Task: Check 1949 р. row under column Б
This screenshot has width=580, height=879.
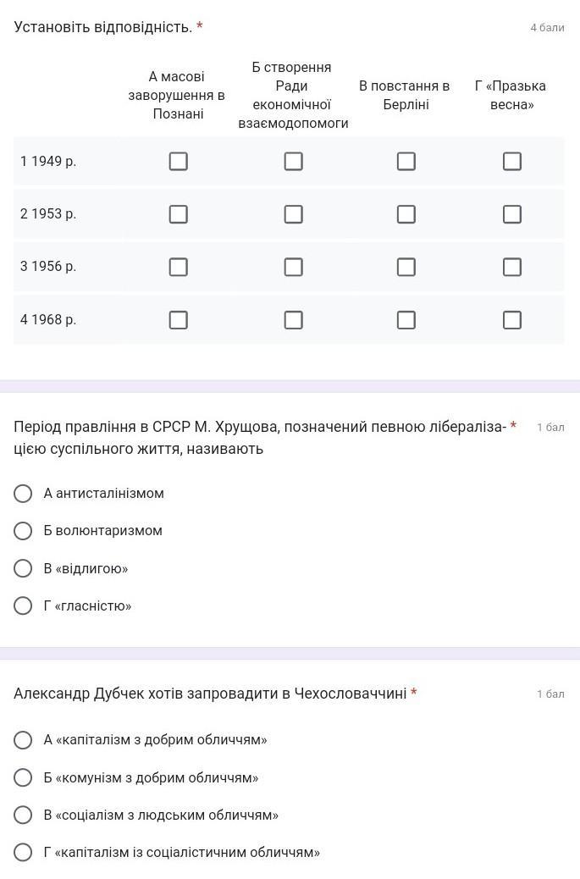Action: 293,161
